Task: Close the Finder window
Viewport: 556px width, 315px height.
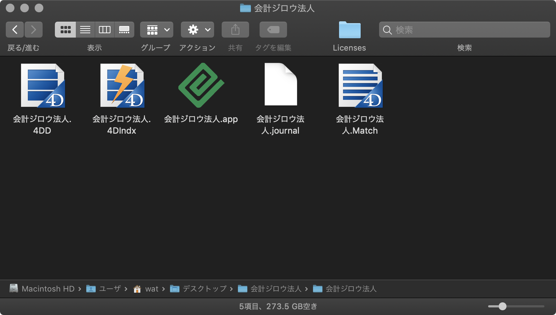Action: click(10, 8)
